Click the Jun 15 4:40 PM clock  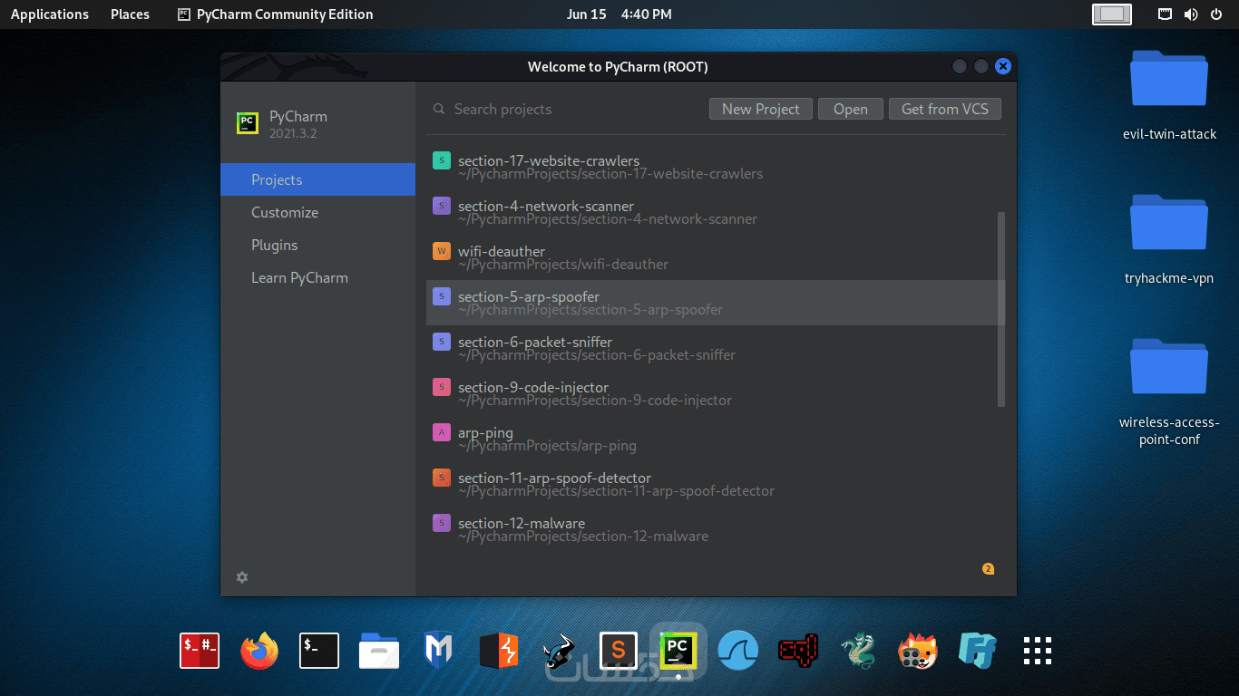click(x=619, y=14)
